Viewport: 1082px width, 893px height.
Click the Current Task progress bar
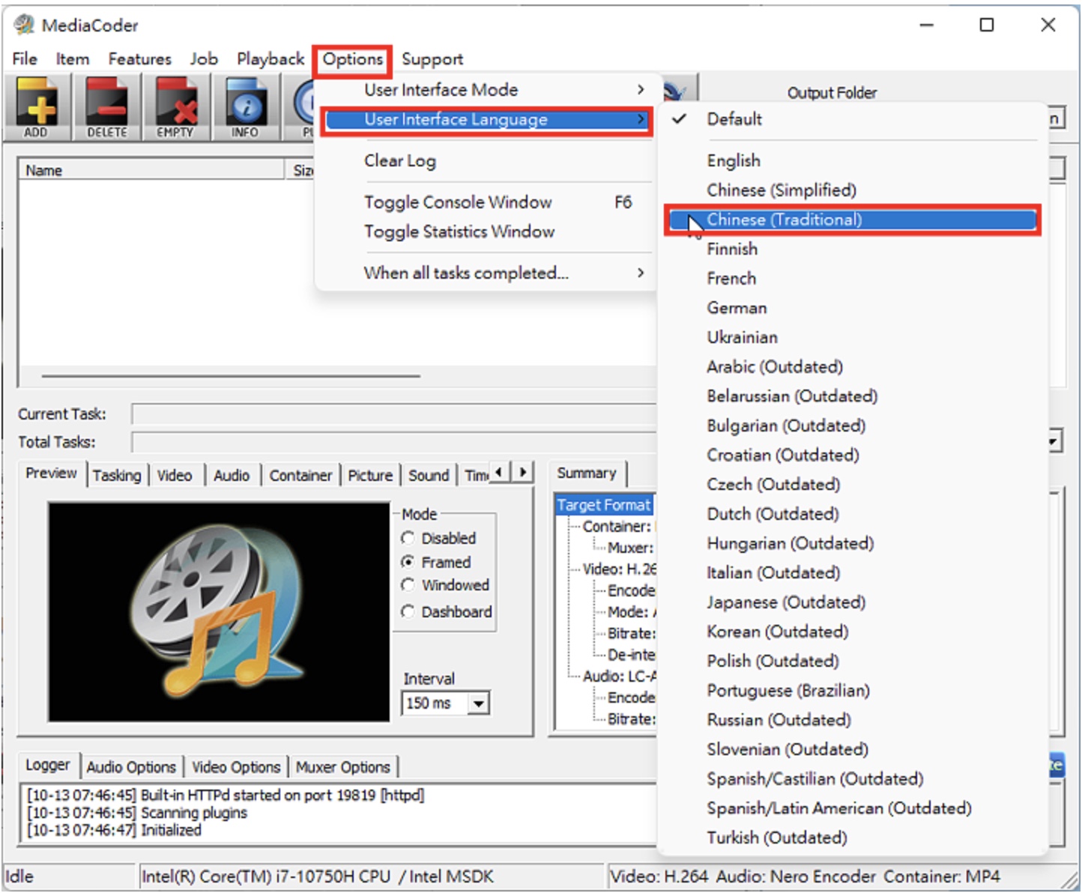pyautogui.click(x=394, y=414)
